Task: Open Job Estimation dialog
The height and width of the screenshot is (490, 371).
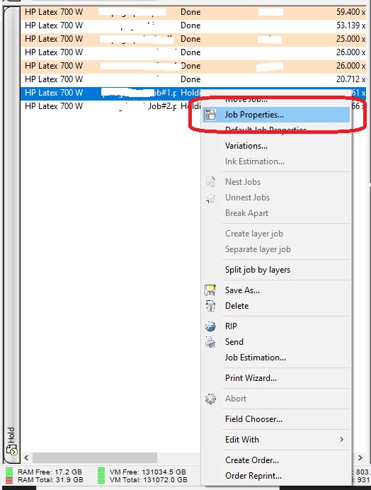Action: pos(256,357)
